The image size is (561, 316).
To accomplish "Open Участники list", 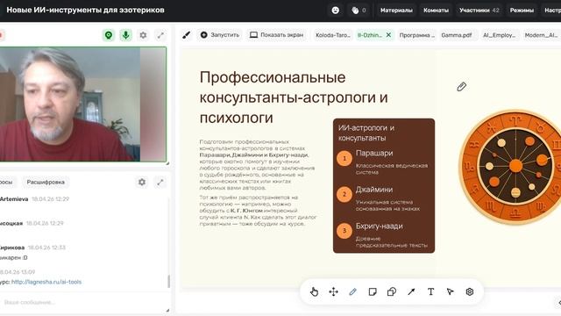I will pos(479,11).
